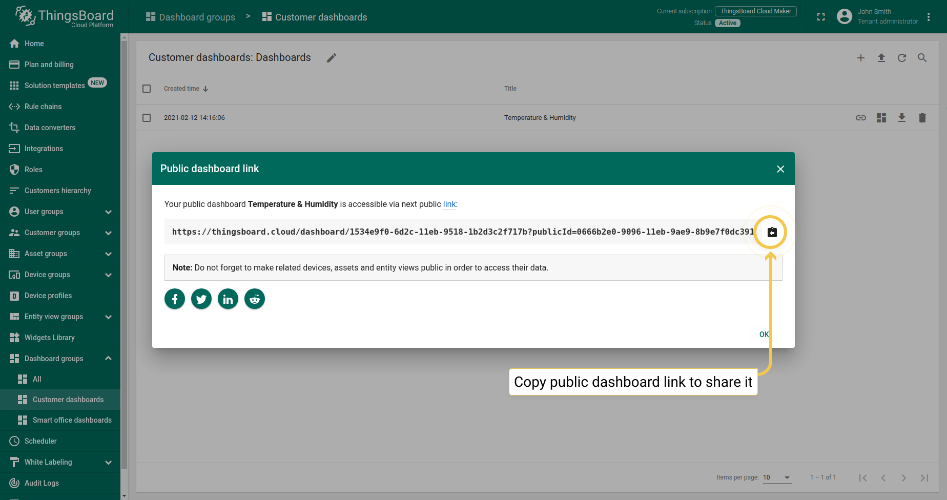Go to next page in pagination

coord(904,477)
